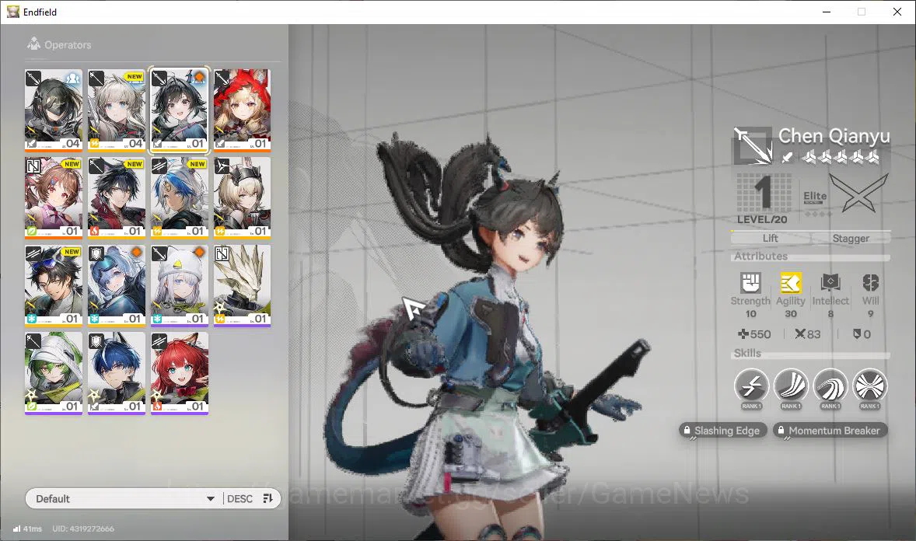
Task: Select the blue-haired bear-eared defender card
Action: point(117,285)
